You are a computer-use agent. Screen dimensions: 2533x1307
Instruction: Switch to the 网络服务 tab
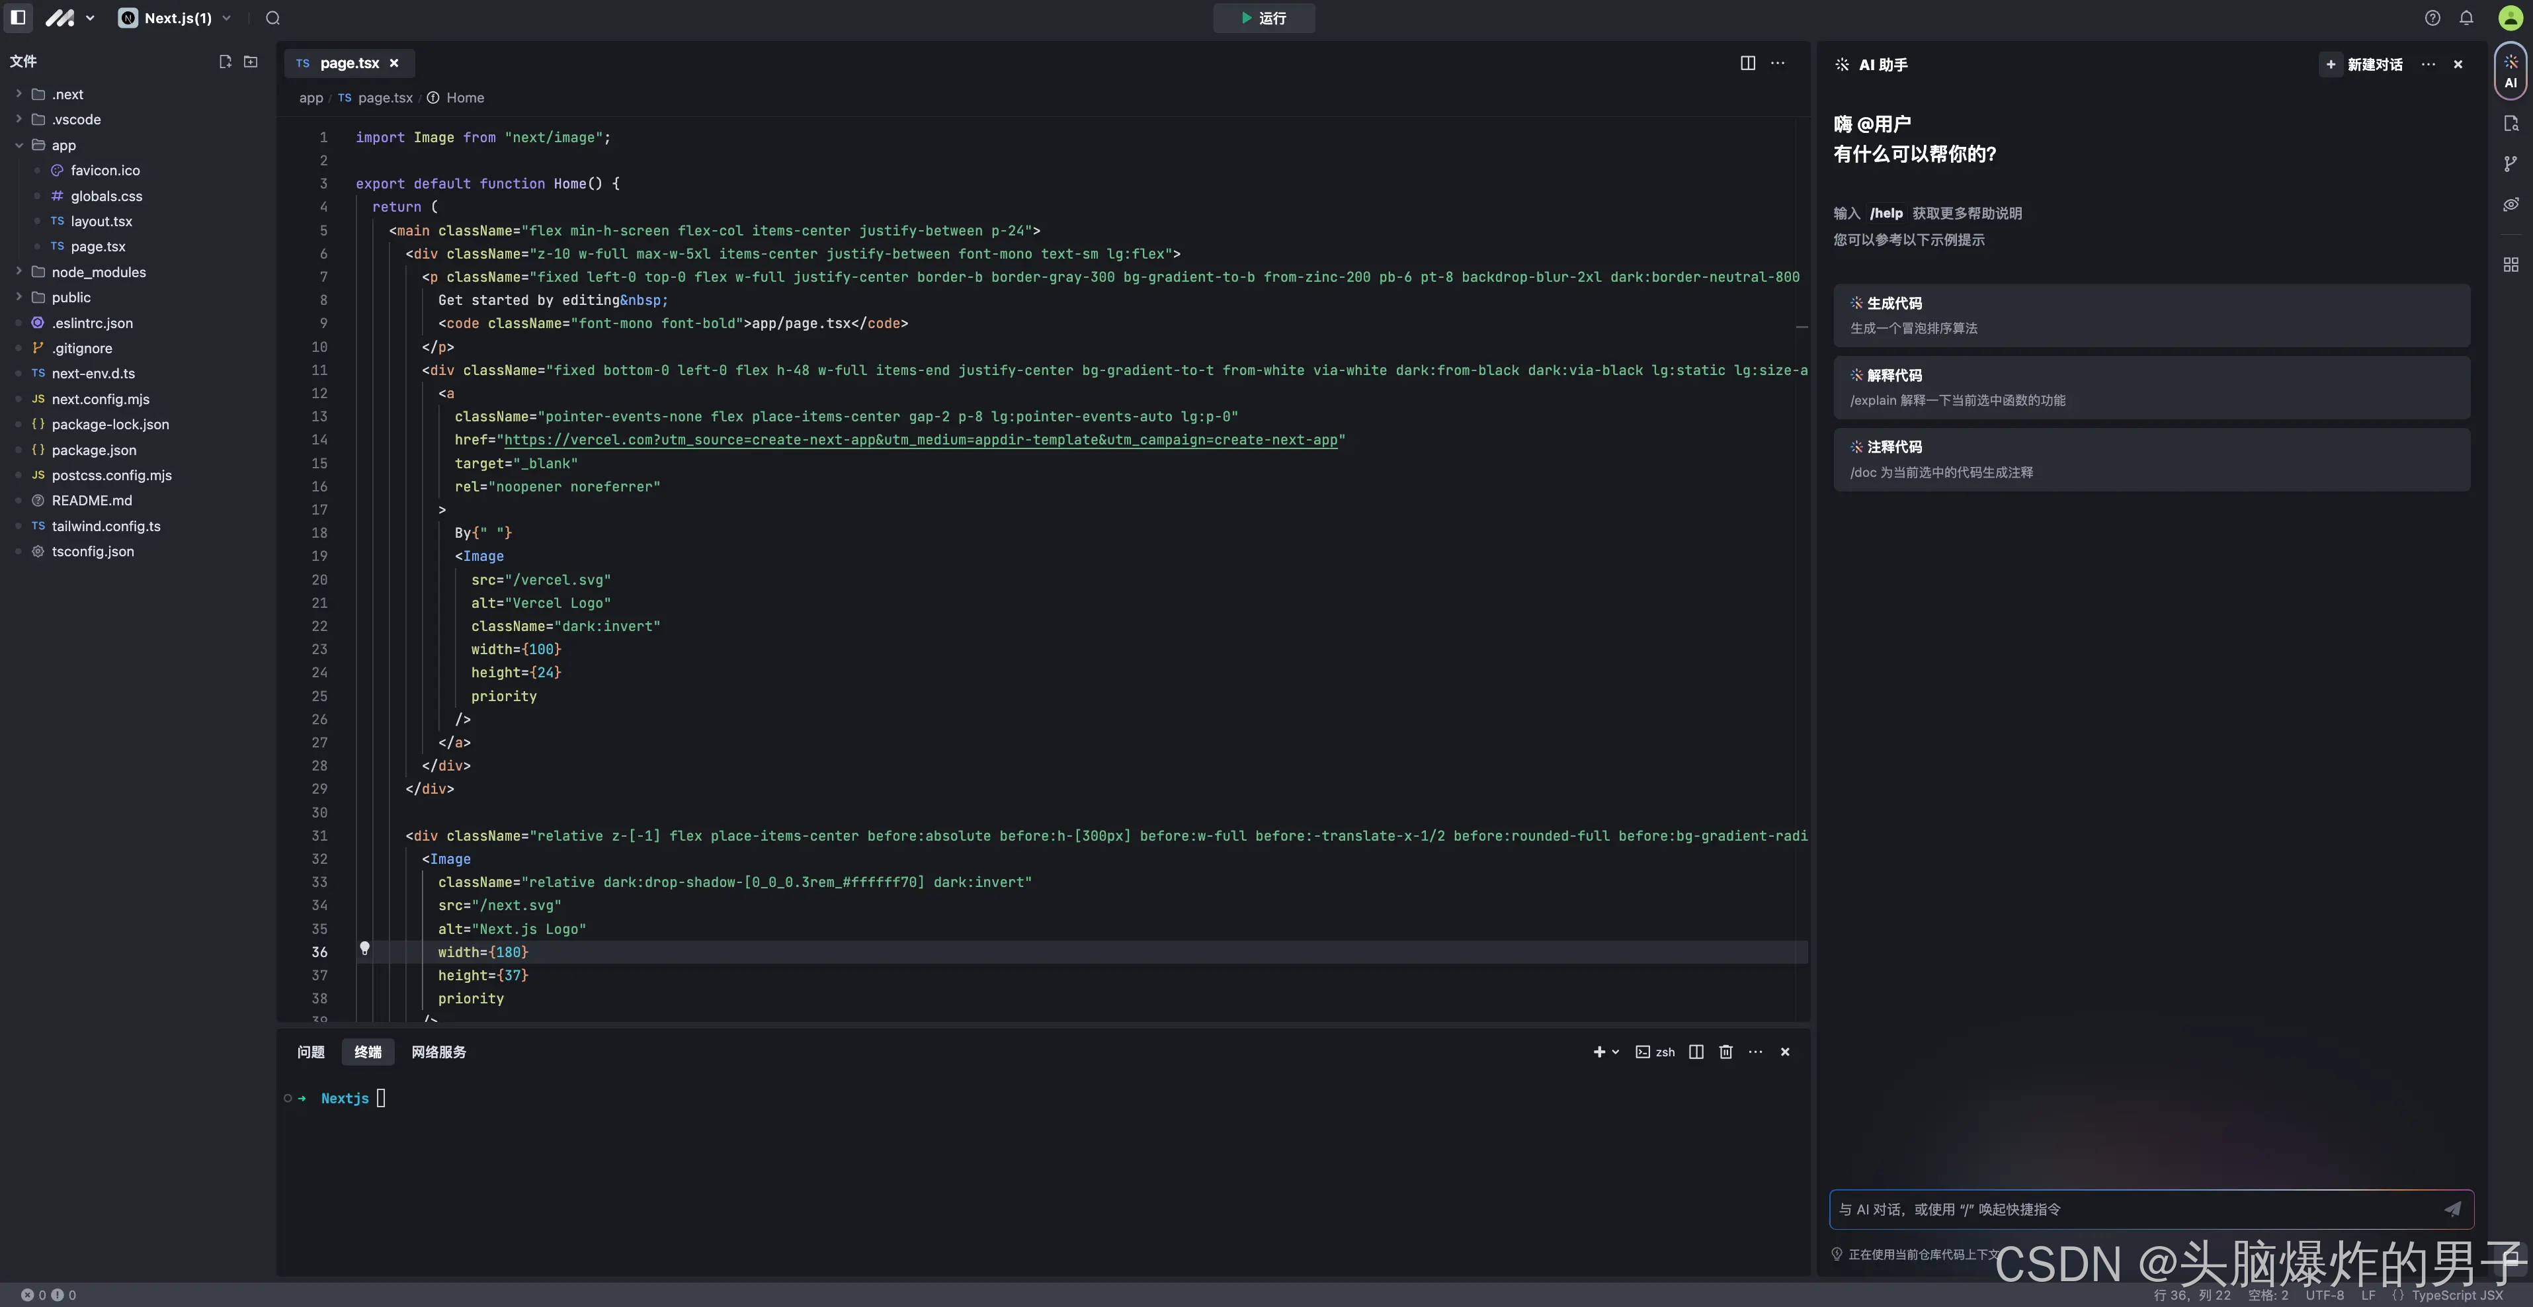[x=438, y=1051]
